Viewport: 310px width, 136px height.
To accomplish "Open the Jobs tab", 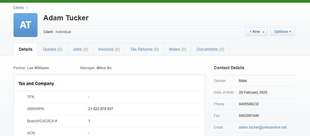I will pos(80,49).
